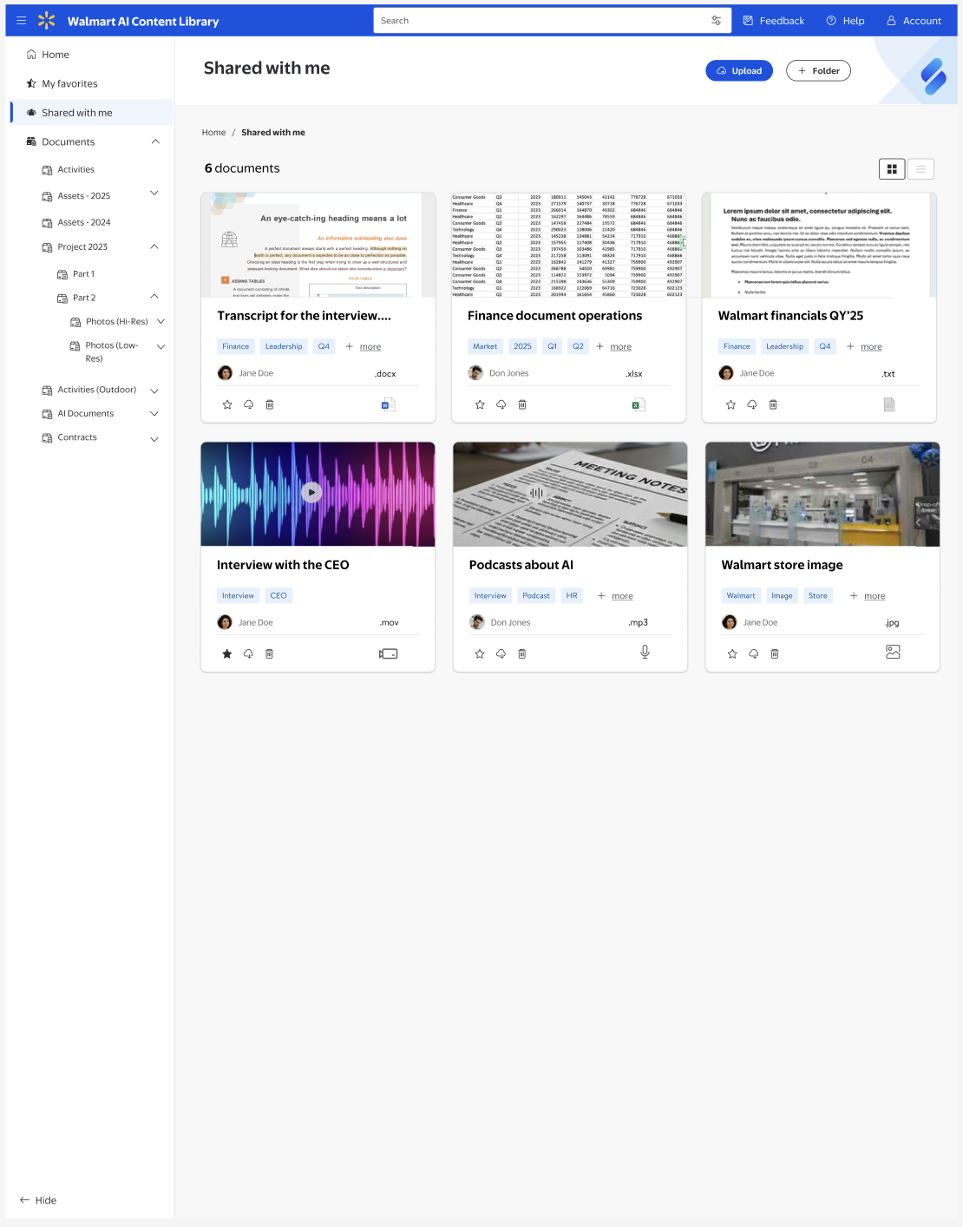Click Home breadcrumb link

click(213, 133)
